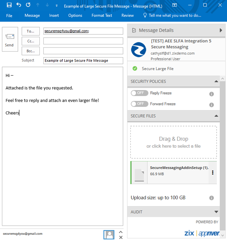Click the To recipient field

[83, 31]
